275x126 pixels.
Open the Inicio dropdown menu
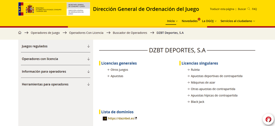(x=172, y=21)
